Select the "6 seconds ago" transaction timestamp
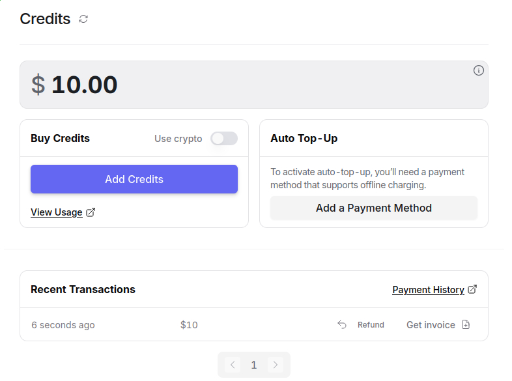 click(x=63, y=324)
